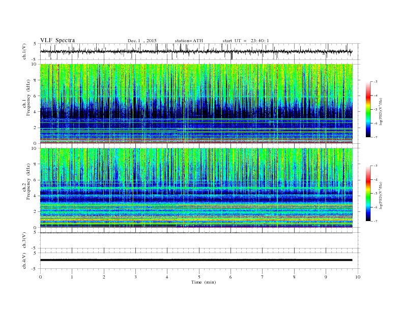Select the ch.2 "Frequency (kHz)" axis label
This screenshot has width=403, height=311.
click(28, 181)
